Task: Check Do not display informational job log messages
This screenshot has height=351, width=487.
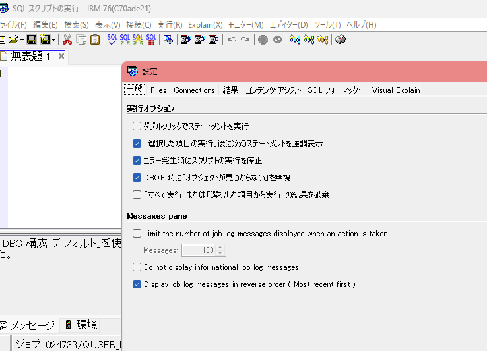Action: pos(137,267)
